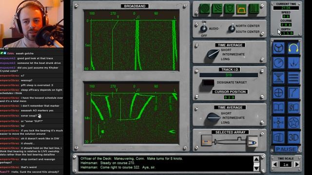
Task: Click the chat message 'aaaah gotcha'
Action: pos(25,53)
